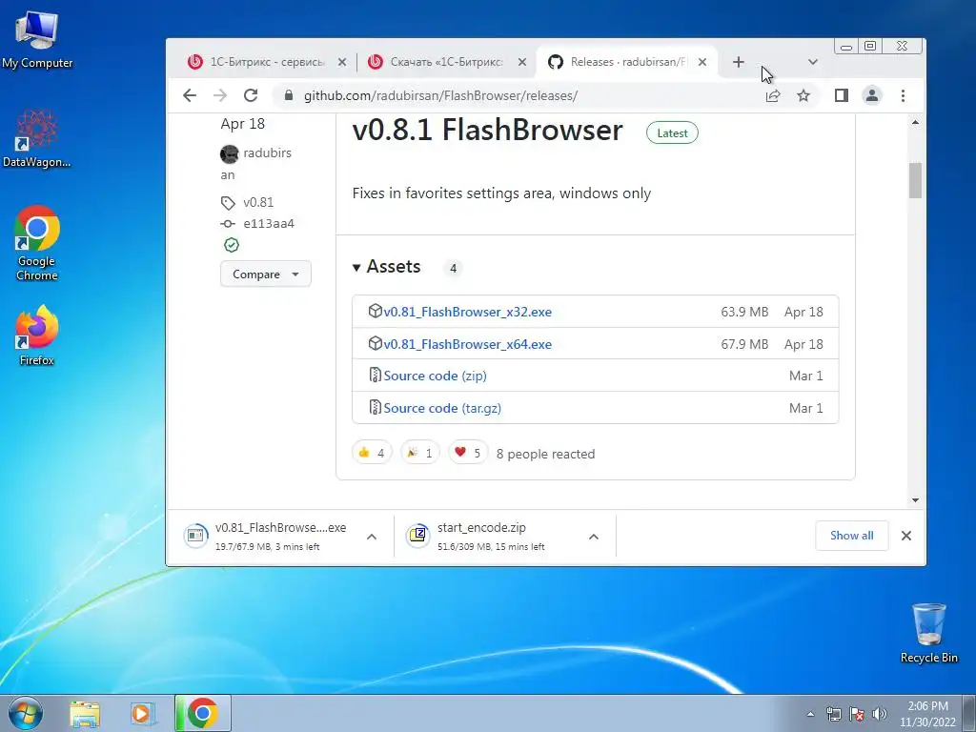Viewport: 976px width, 732px height.
Task: Open the radubirsan author profile link
Action: [267, 152]
